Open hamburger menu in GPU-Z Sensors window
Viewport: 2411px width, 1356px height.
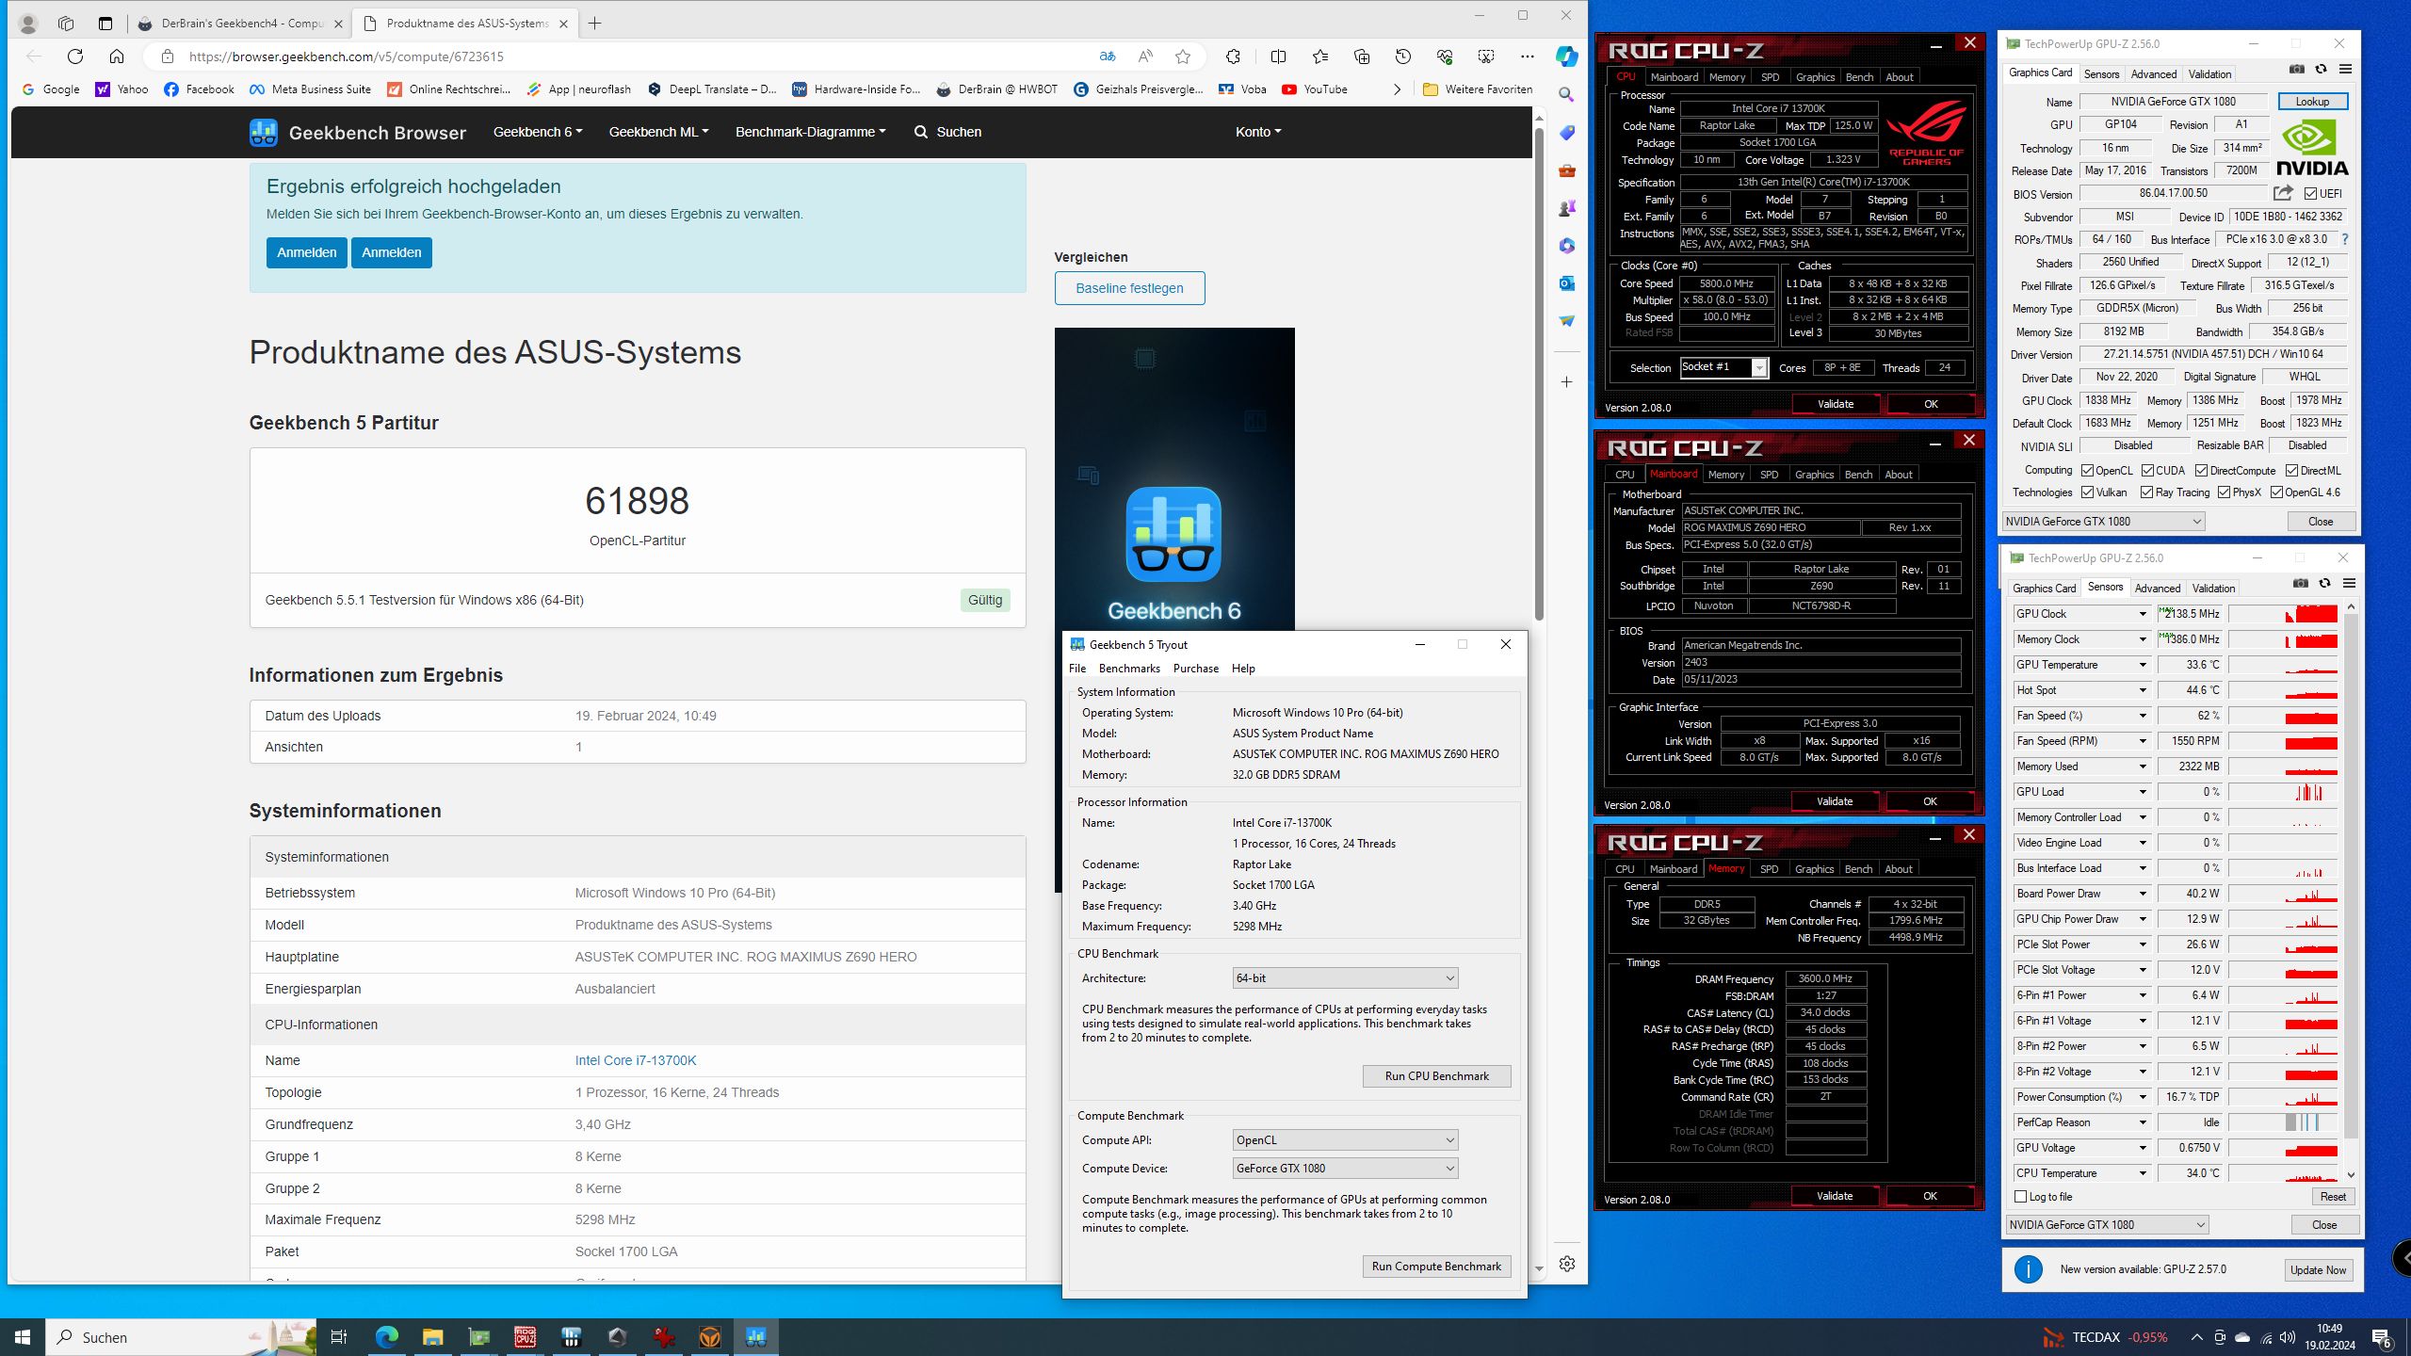[2349, 583]
